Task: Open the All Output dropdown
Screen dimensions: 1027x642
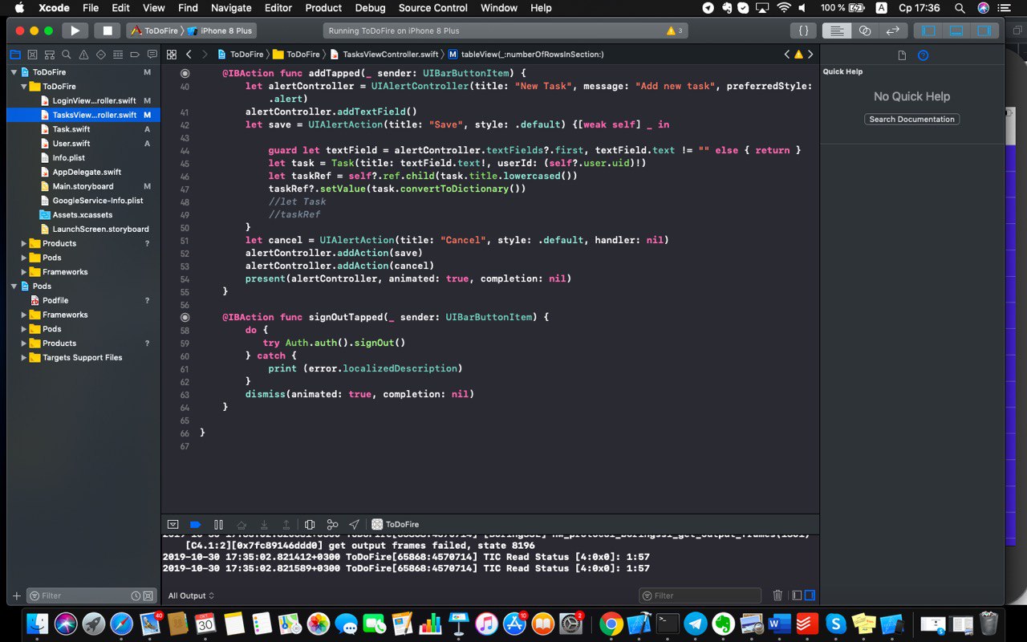Action: [191, 595]
